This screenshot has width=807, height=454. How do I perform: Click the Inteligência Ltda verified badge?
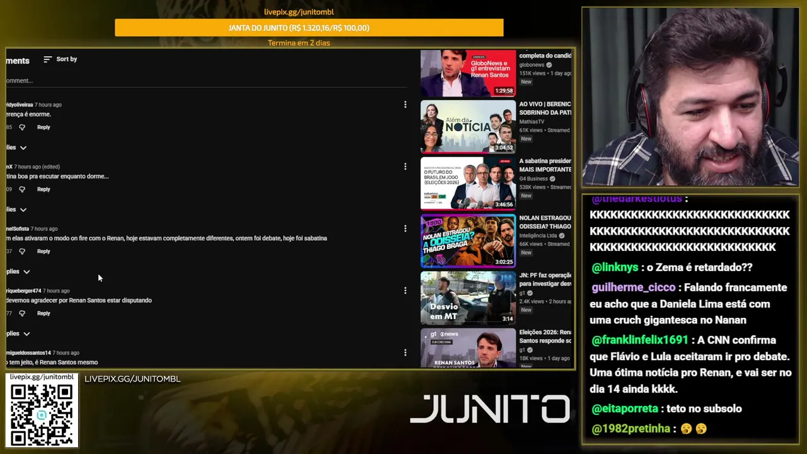[x=562, y=236]
